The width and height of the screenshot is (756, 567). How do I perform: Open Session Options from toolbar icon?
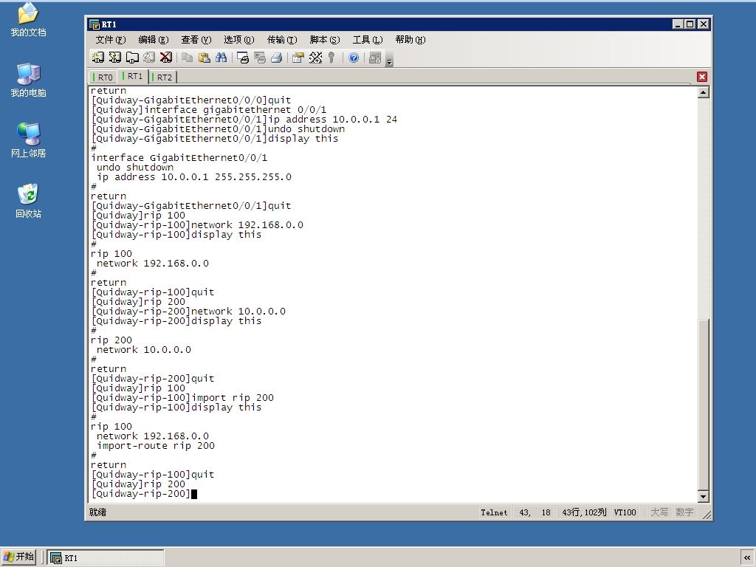click(298, 58)
